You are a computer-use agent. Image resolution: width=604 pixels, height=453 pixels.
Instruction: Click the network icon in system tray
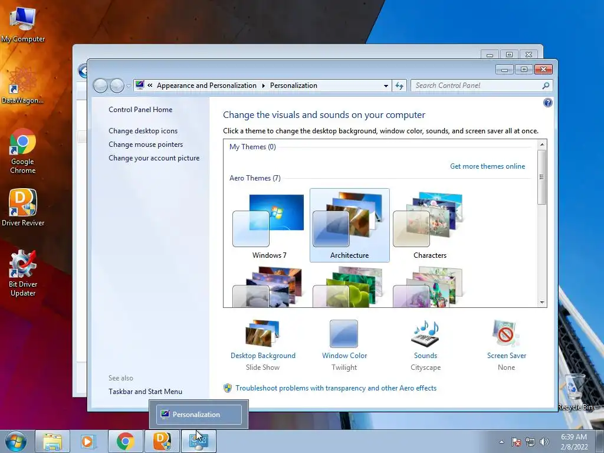click(x=530, y=442)
